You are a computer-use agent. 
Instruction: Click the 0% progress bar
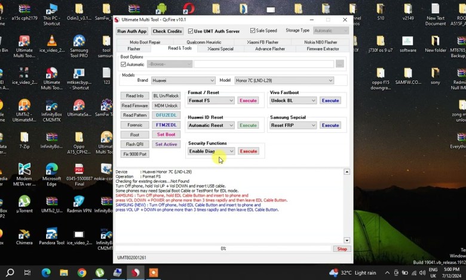223,248
